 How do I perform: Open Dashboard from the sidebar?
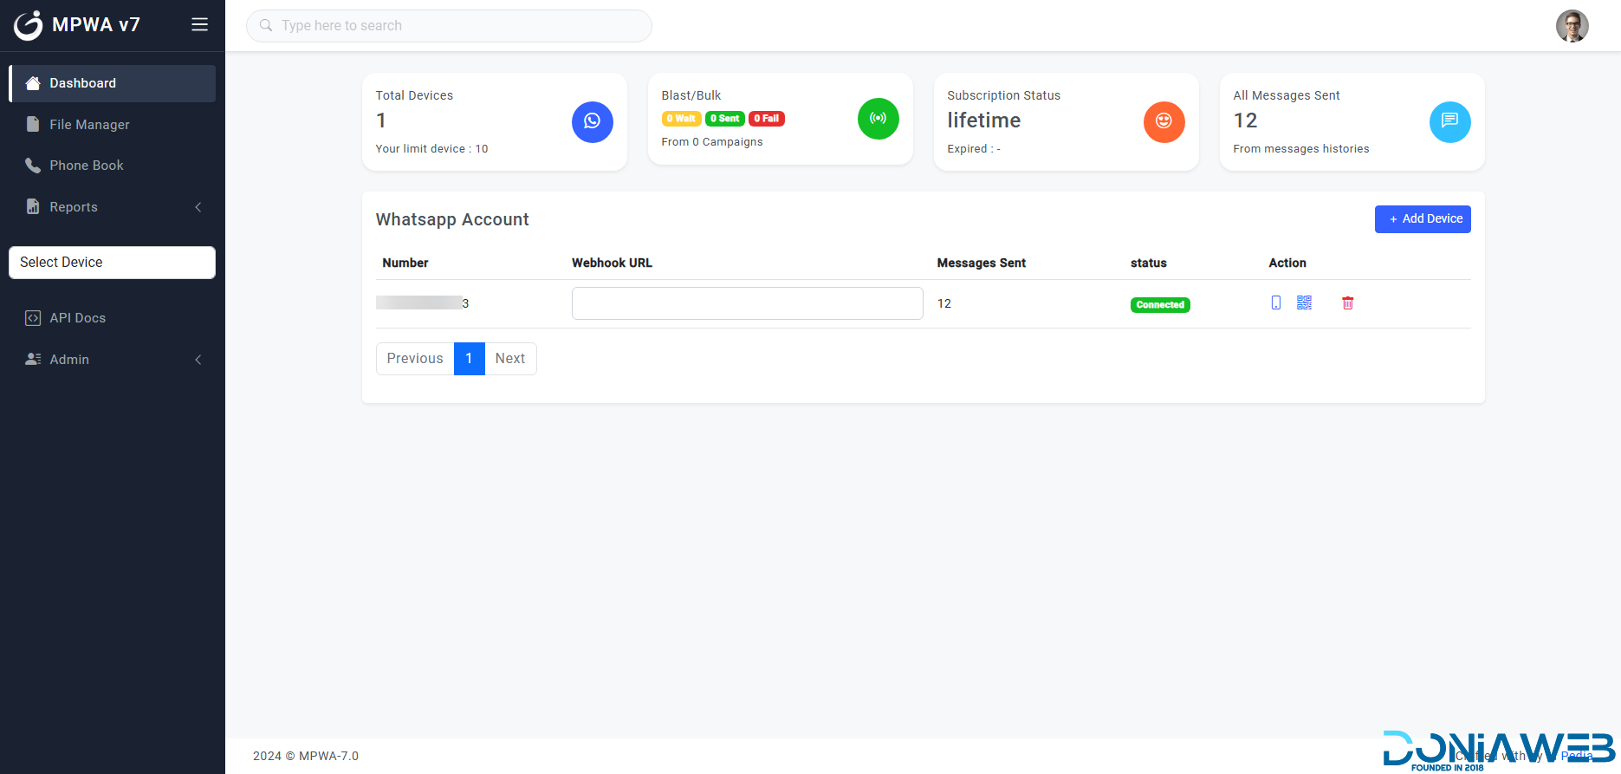tap(113, 83)
